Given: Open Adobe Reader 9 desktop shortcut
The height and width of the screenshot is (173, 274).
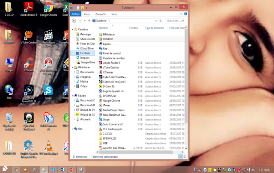Looking at the screenshot, I should pos(29,9).
